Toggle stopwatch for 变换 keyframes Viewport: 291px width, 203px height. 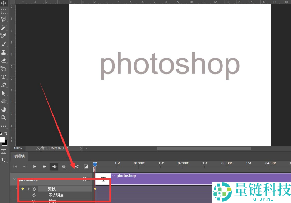click(x=34, y=189)
